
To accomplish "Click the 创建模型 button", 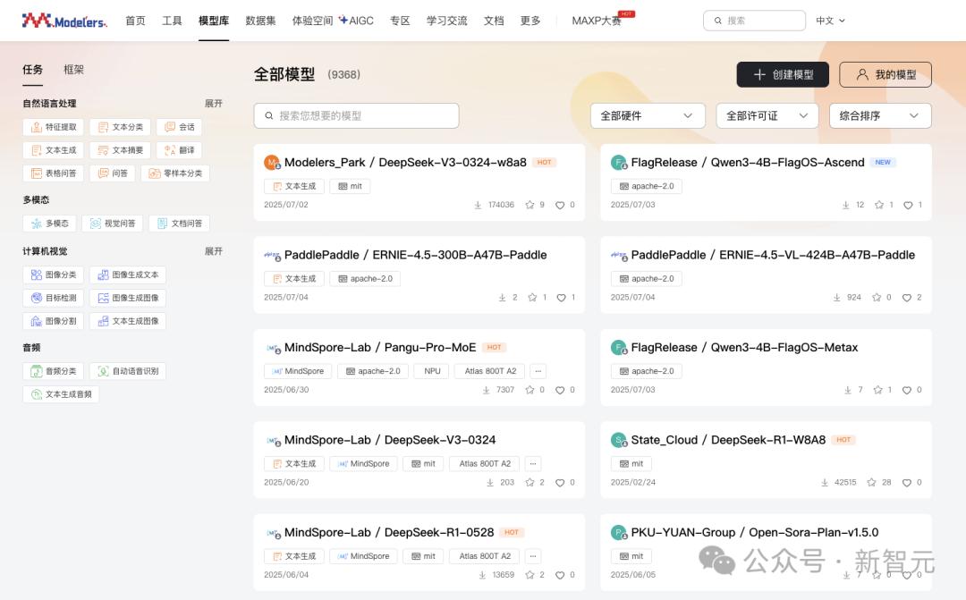I will tap(783, 74).
